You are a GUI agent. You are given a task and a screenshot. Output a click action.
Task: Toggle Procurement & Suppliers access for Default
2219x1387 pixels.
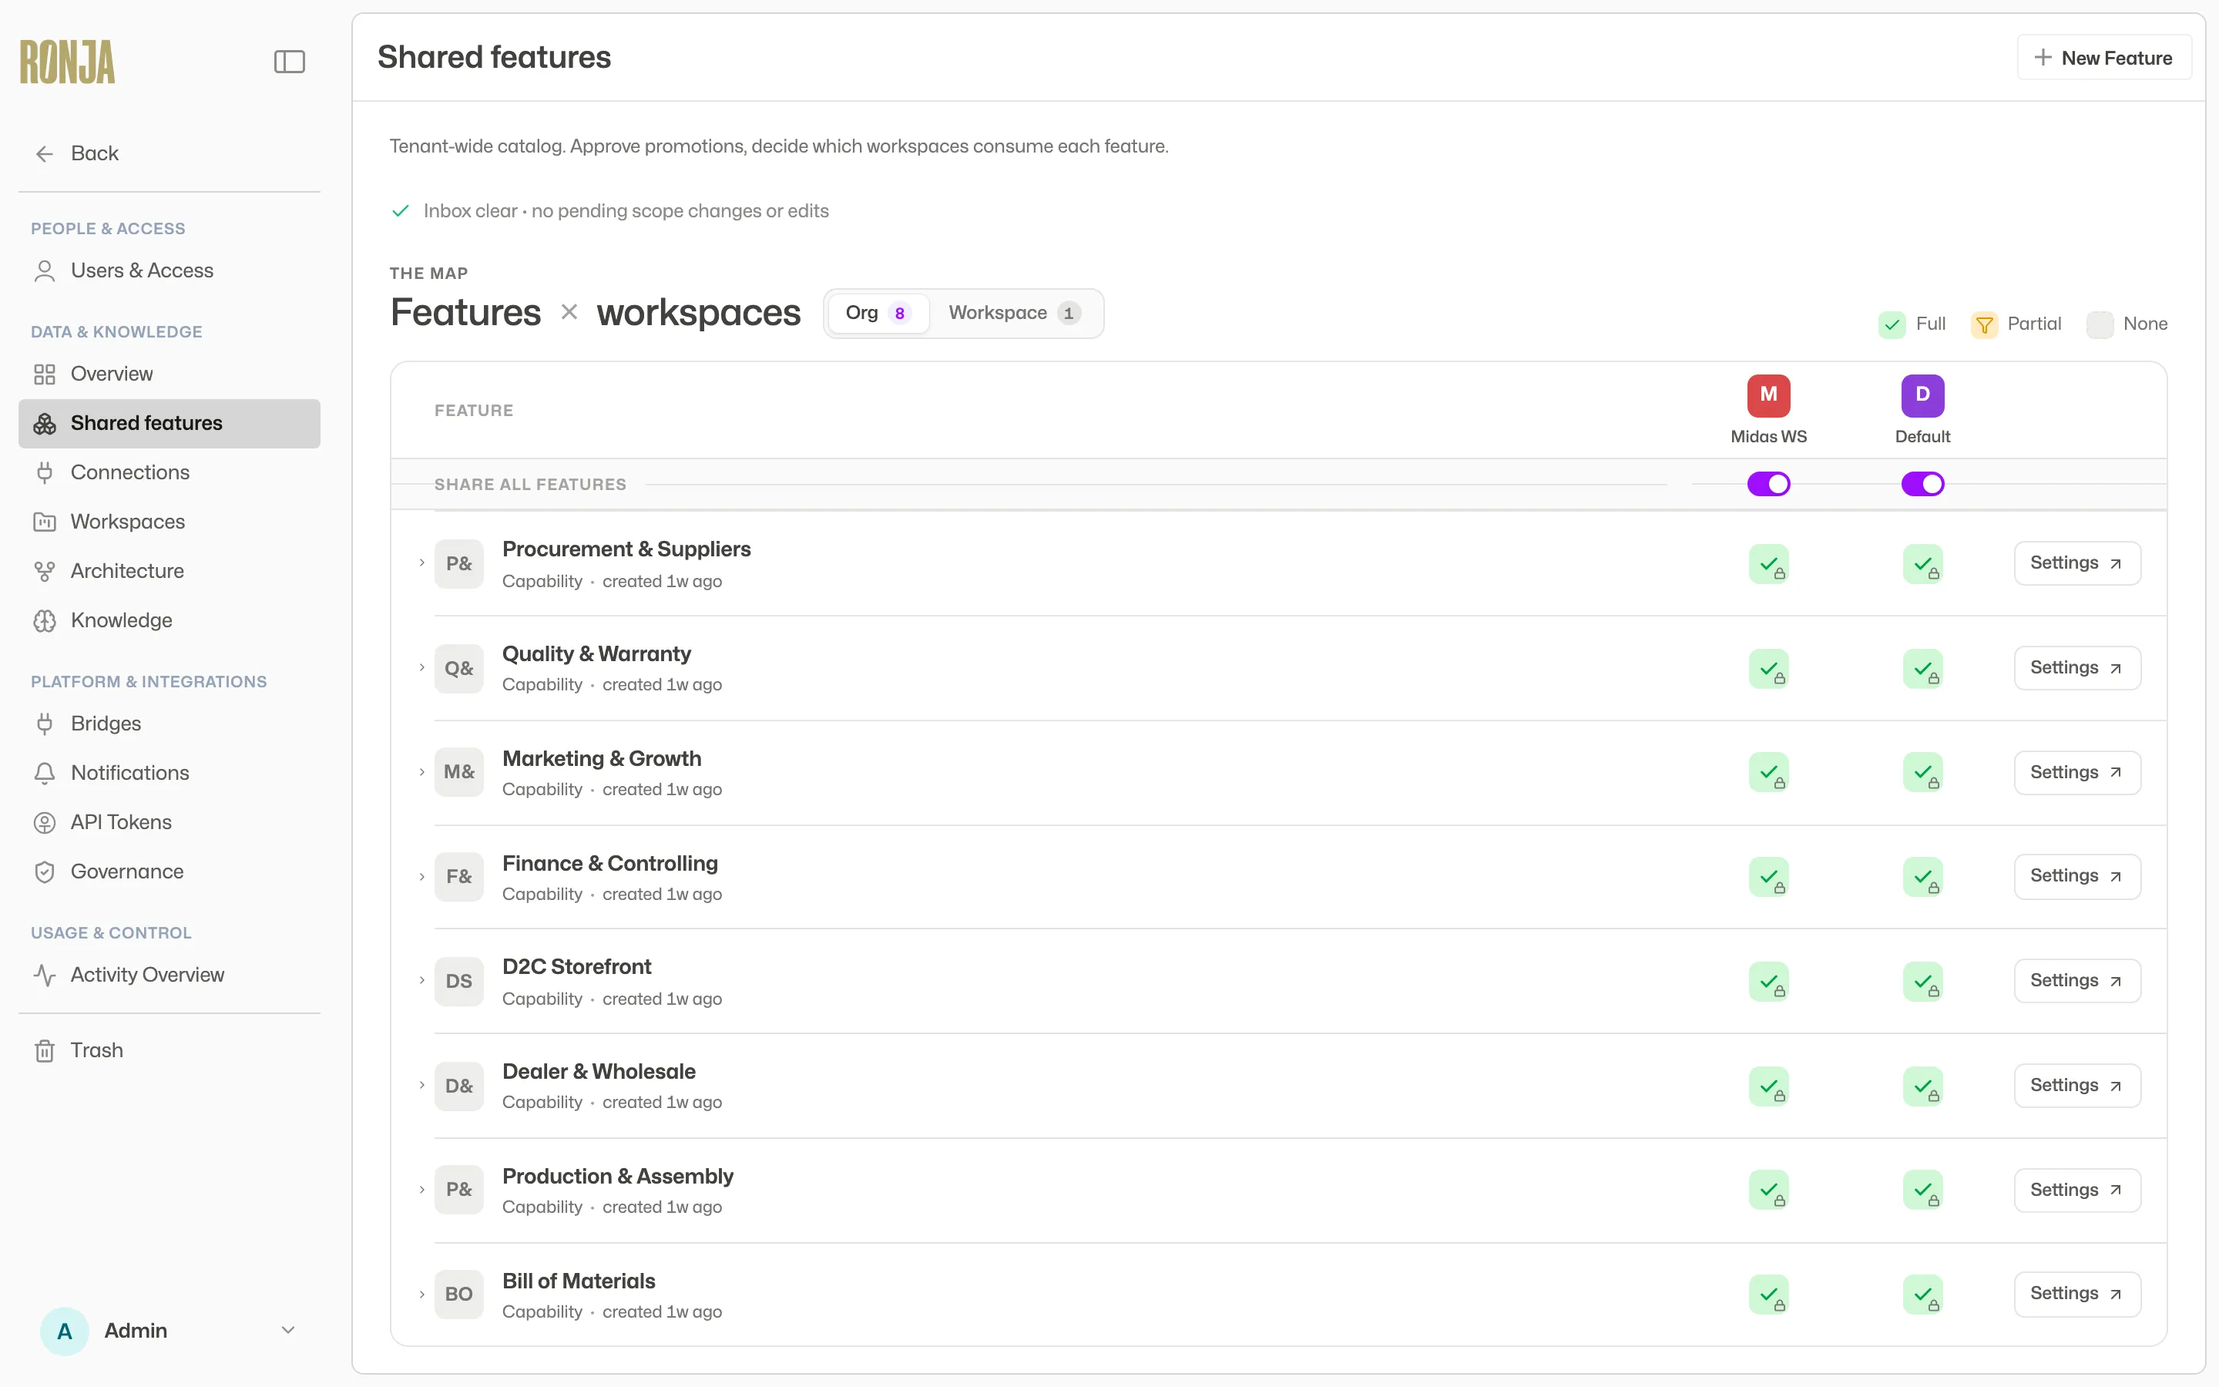tap(1923, 564)
